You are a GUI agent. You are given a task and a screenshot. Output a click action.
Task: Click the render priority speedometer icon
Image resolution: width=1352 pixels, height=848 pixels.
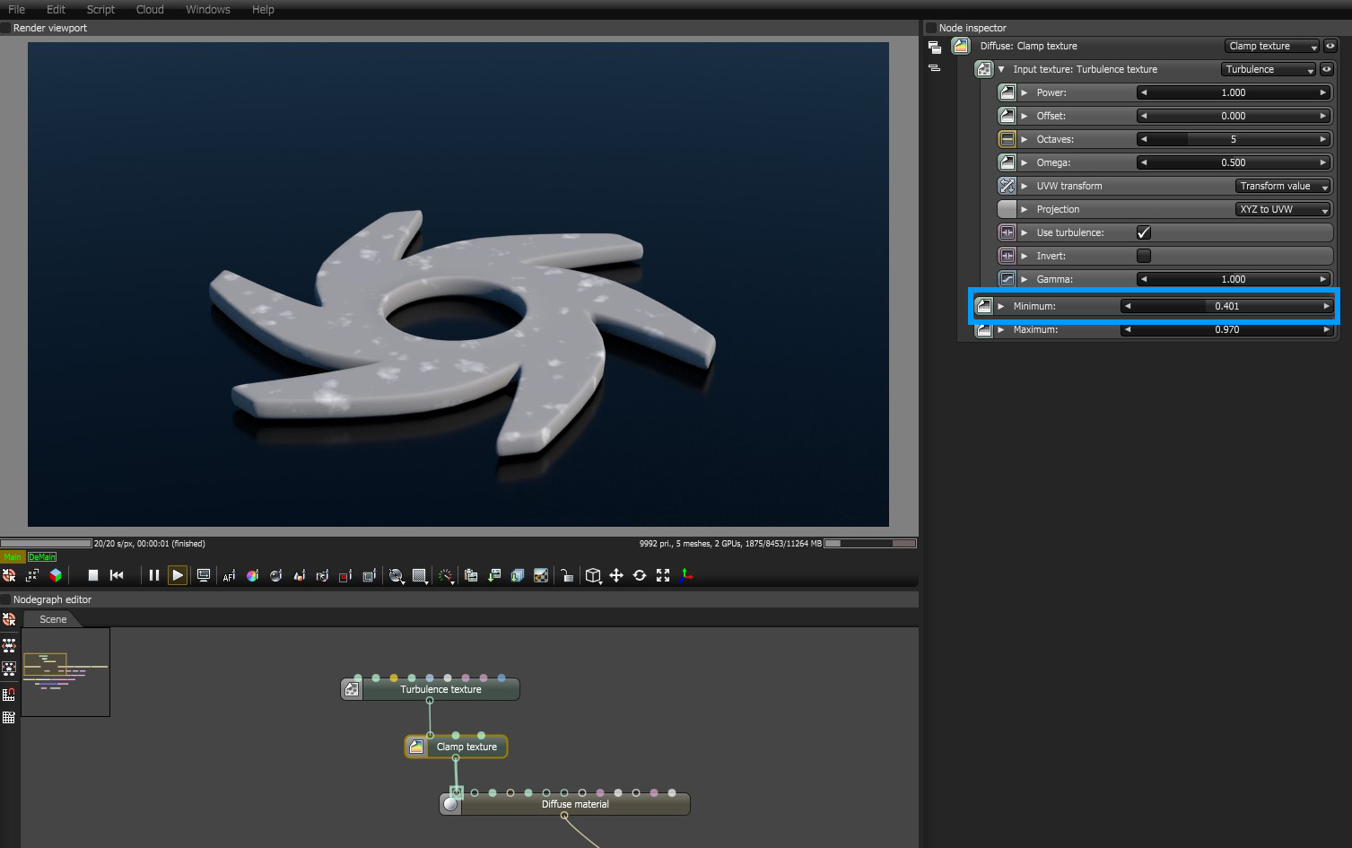click(x=446, y=576)
